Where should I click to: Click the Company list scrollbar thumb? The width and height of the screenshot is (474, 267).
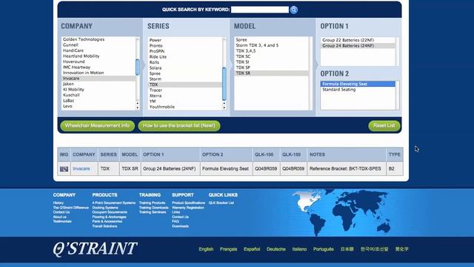click(138, 67)
